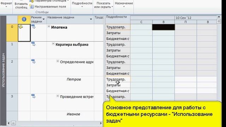Image resolution: width=226 pixels, height=127 pixels.
Task: Click the task mode icon for Квартира выбрана
Action: pos(33,44)
